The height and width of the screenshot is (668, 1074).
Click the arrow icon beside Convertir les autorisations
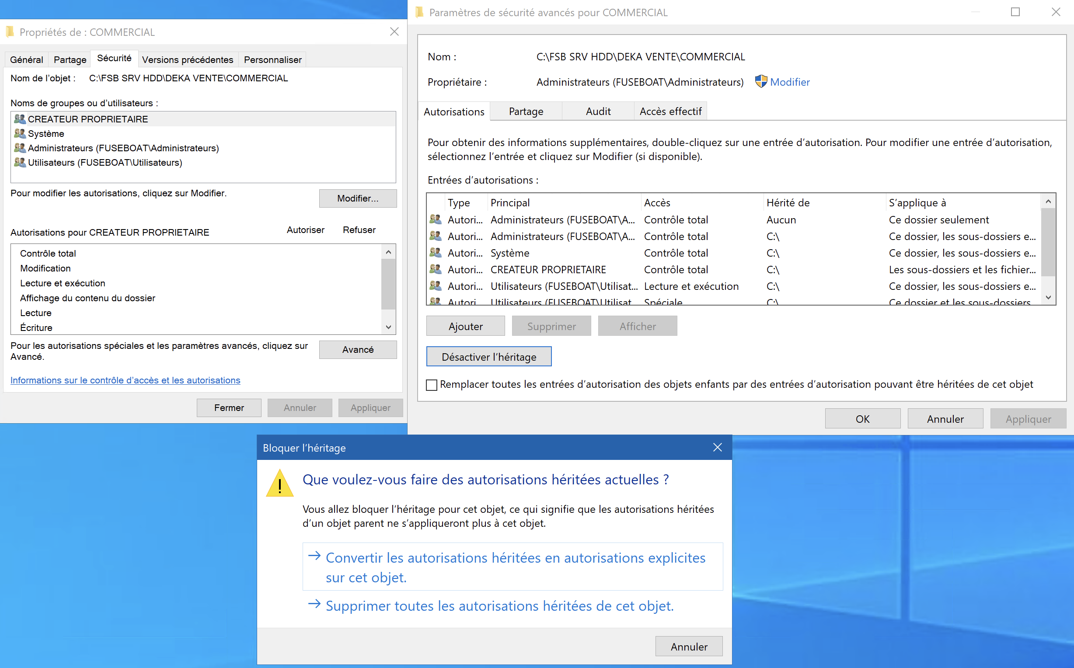click(314, 556)
